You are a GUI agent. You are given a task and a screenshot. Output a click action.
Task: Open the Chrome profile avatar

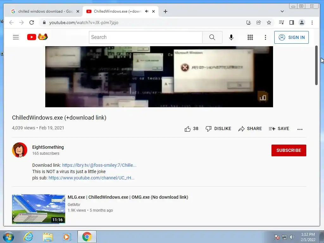click(302, 22)
